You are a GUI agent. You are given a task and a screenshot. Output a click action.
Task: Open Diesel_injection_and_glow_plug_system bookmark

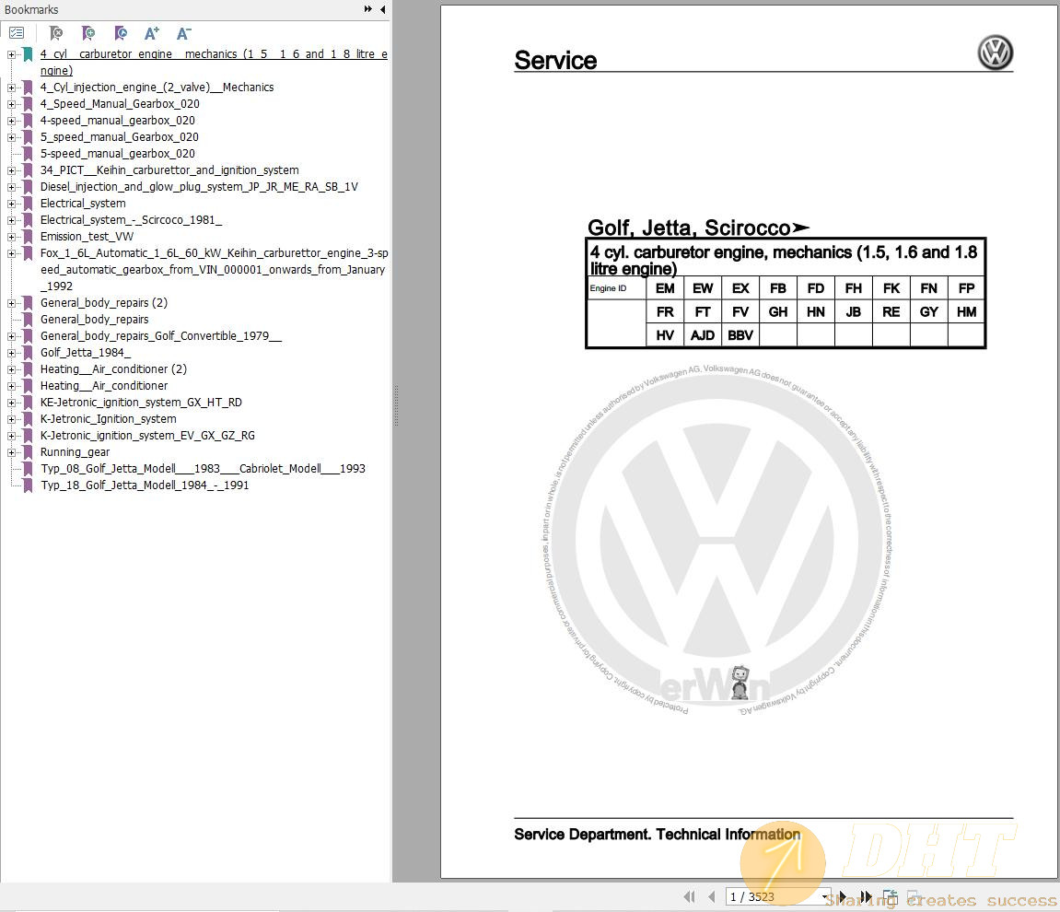pos(199,187)
